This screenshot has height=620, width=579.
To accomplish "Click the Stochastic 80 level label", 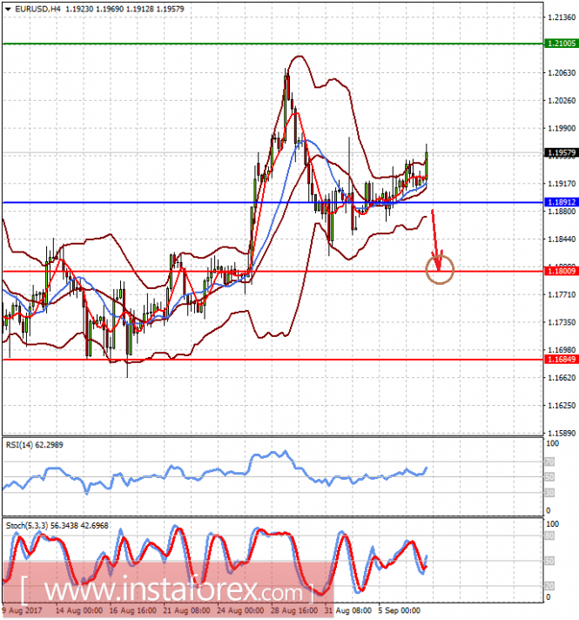I will point(549,536).
